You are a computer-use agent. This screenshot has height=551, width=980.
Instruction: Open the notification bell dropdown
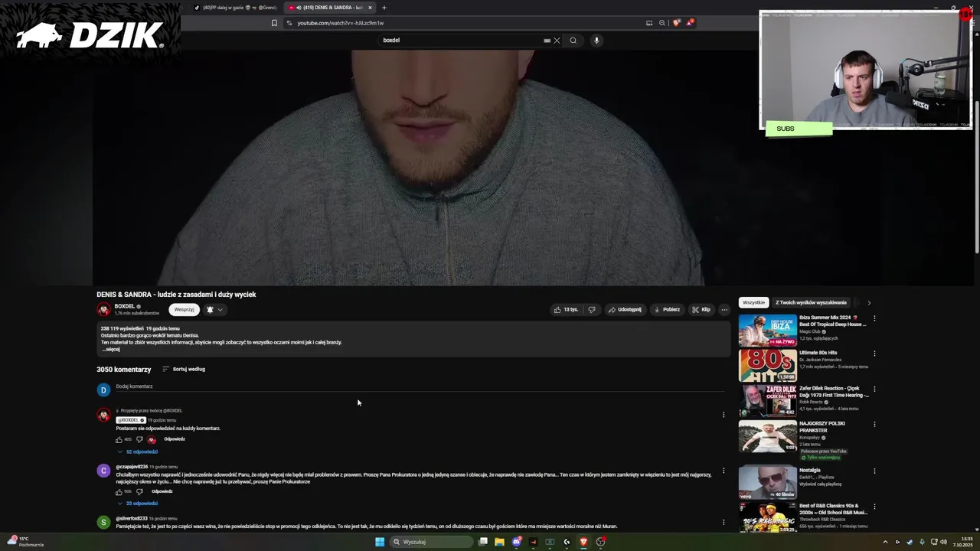point(214,310)
